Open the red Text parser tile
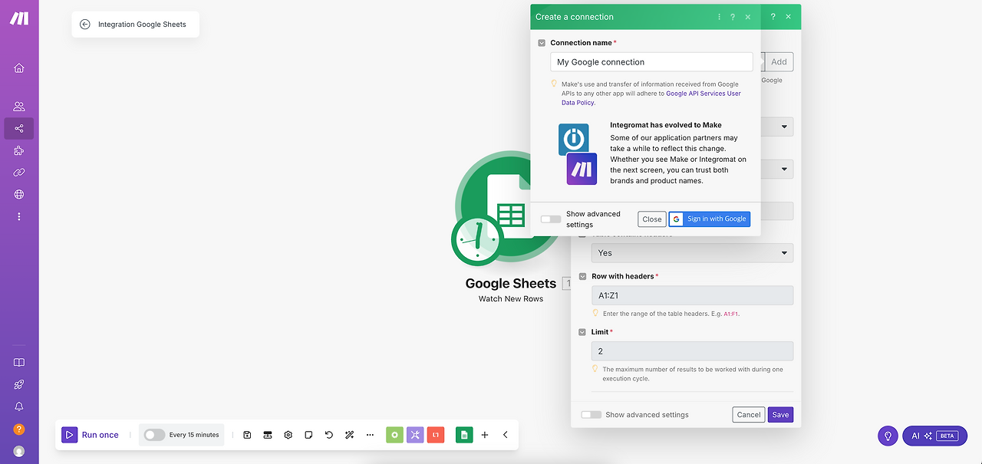The image size is (982, 464). pyautogui.click(x=436, y=435)
